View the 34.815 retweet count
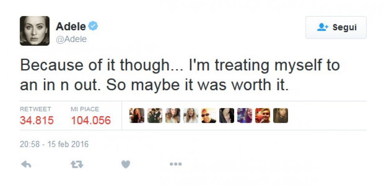Image resolution: width=389 pixels, height=186 pixels. tap(37, 120)
